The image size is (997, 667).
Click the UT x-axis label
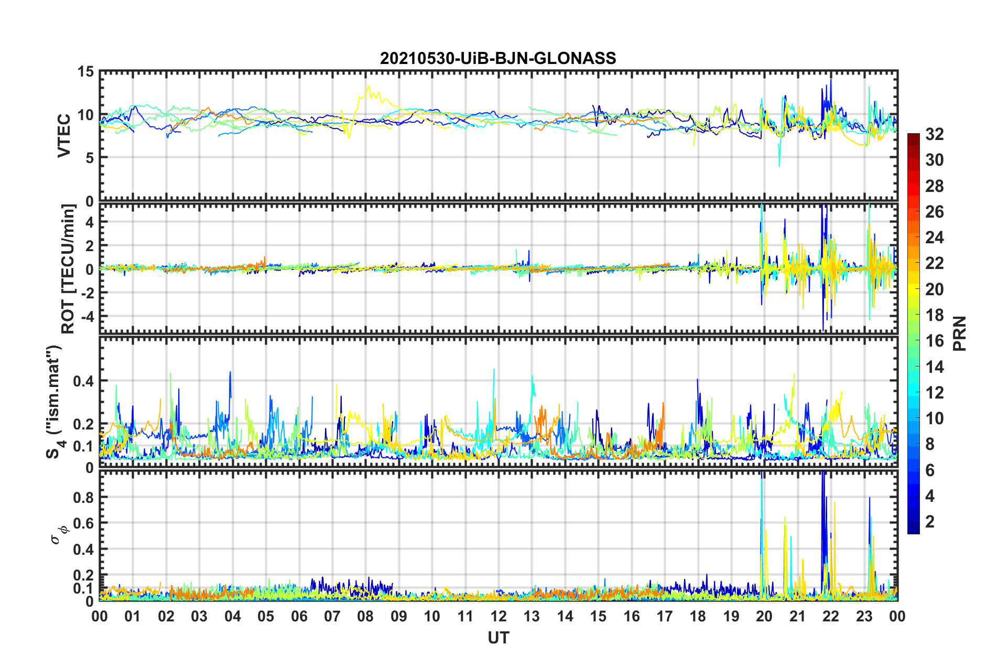(x=498, y=638)
